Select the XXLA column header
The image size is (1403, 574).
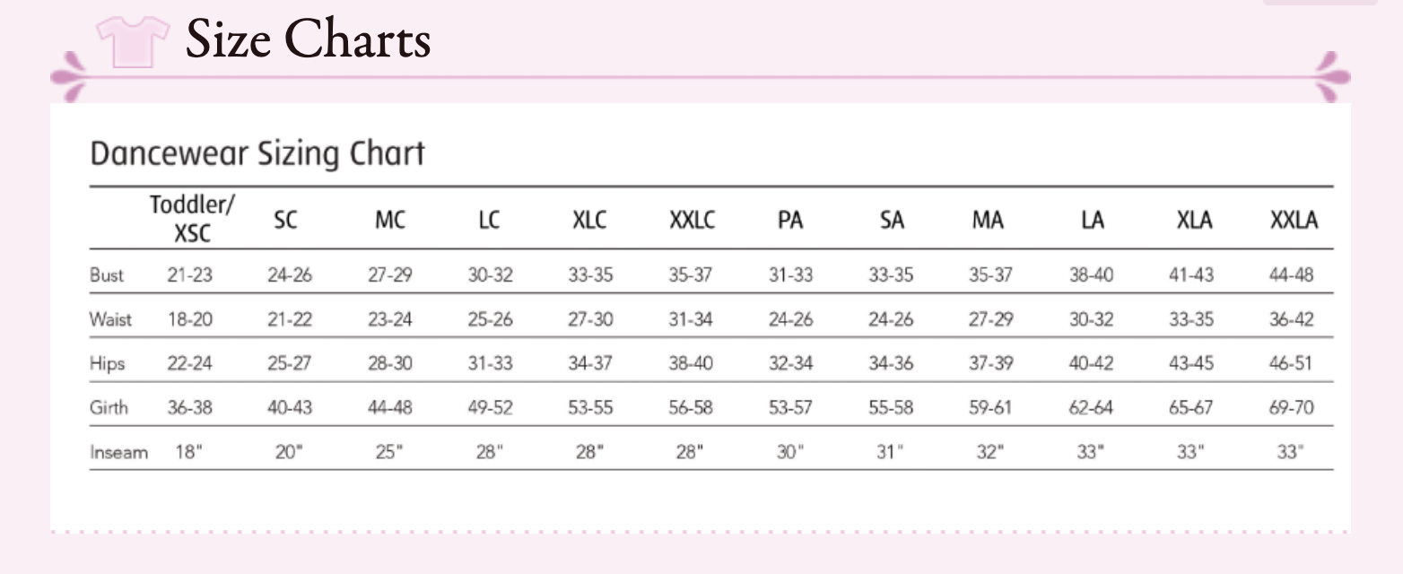pyautogui.click(x=1294, y=220)
